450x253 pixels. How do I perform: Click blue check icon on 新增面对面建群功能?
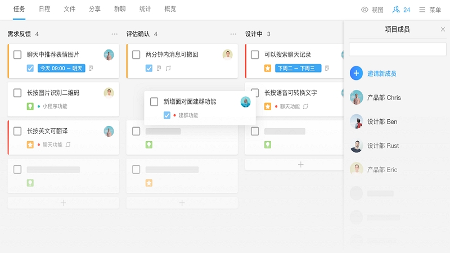point(166,115)
